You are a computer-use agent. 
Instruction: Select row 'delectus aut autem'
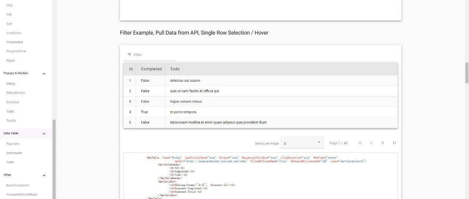261,80
